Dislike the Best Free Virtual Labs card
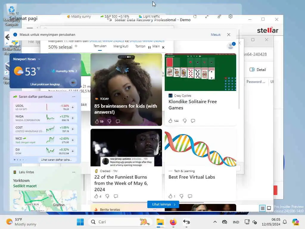The width and height of the screenshot is (305, 229). click(x=181, y=196)
